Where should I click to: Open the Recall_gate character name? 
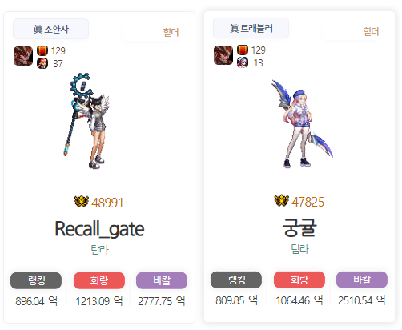99,229
